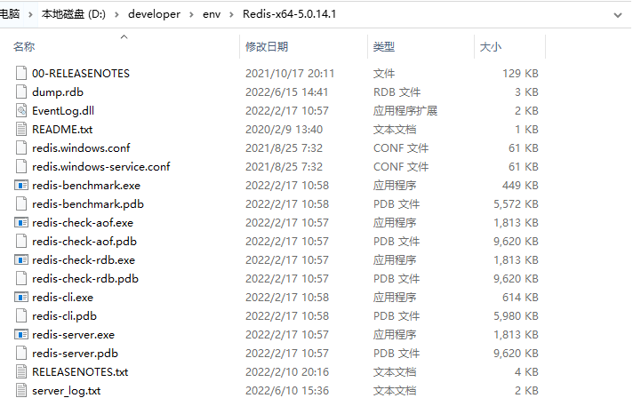
Task: Select file name EventLog.dll
Action: pos(63,110)
